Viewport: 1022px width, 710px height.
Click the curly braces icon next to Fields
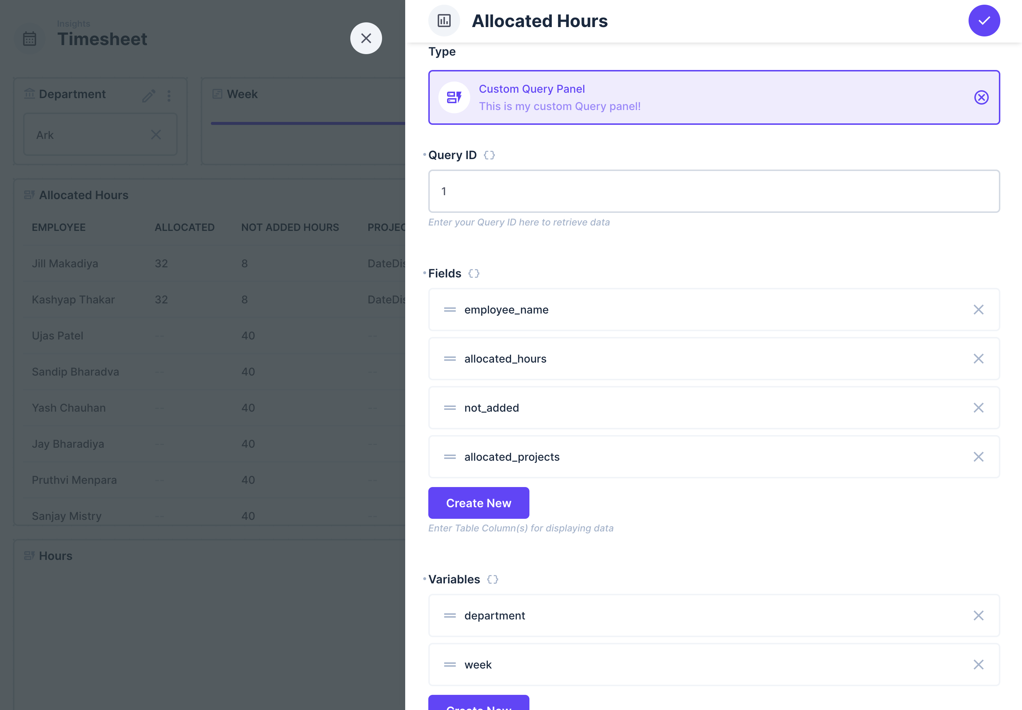pyautogui.click(x=473, y=273)
